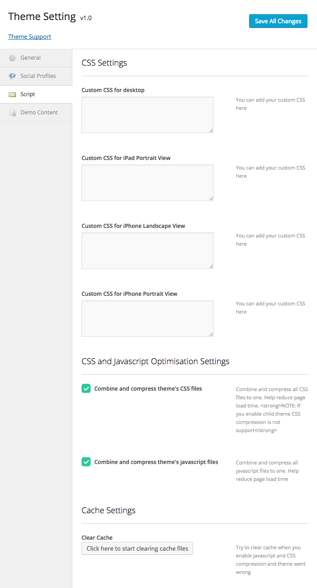Open the Demo Content tab
Viewport: 317px width, 588px height.
click(39, 113)
